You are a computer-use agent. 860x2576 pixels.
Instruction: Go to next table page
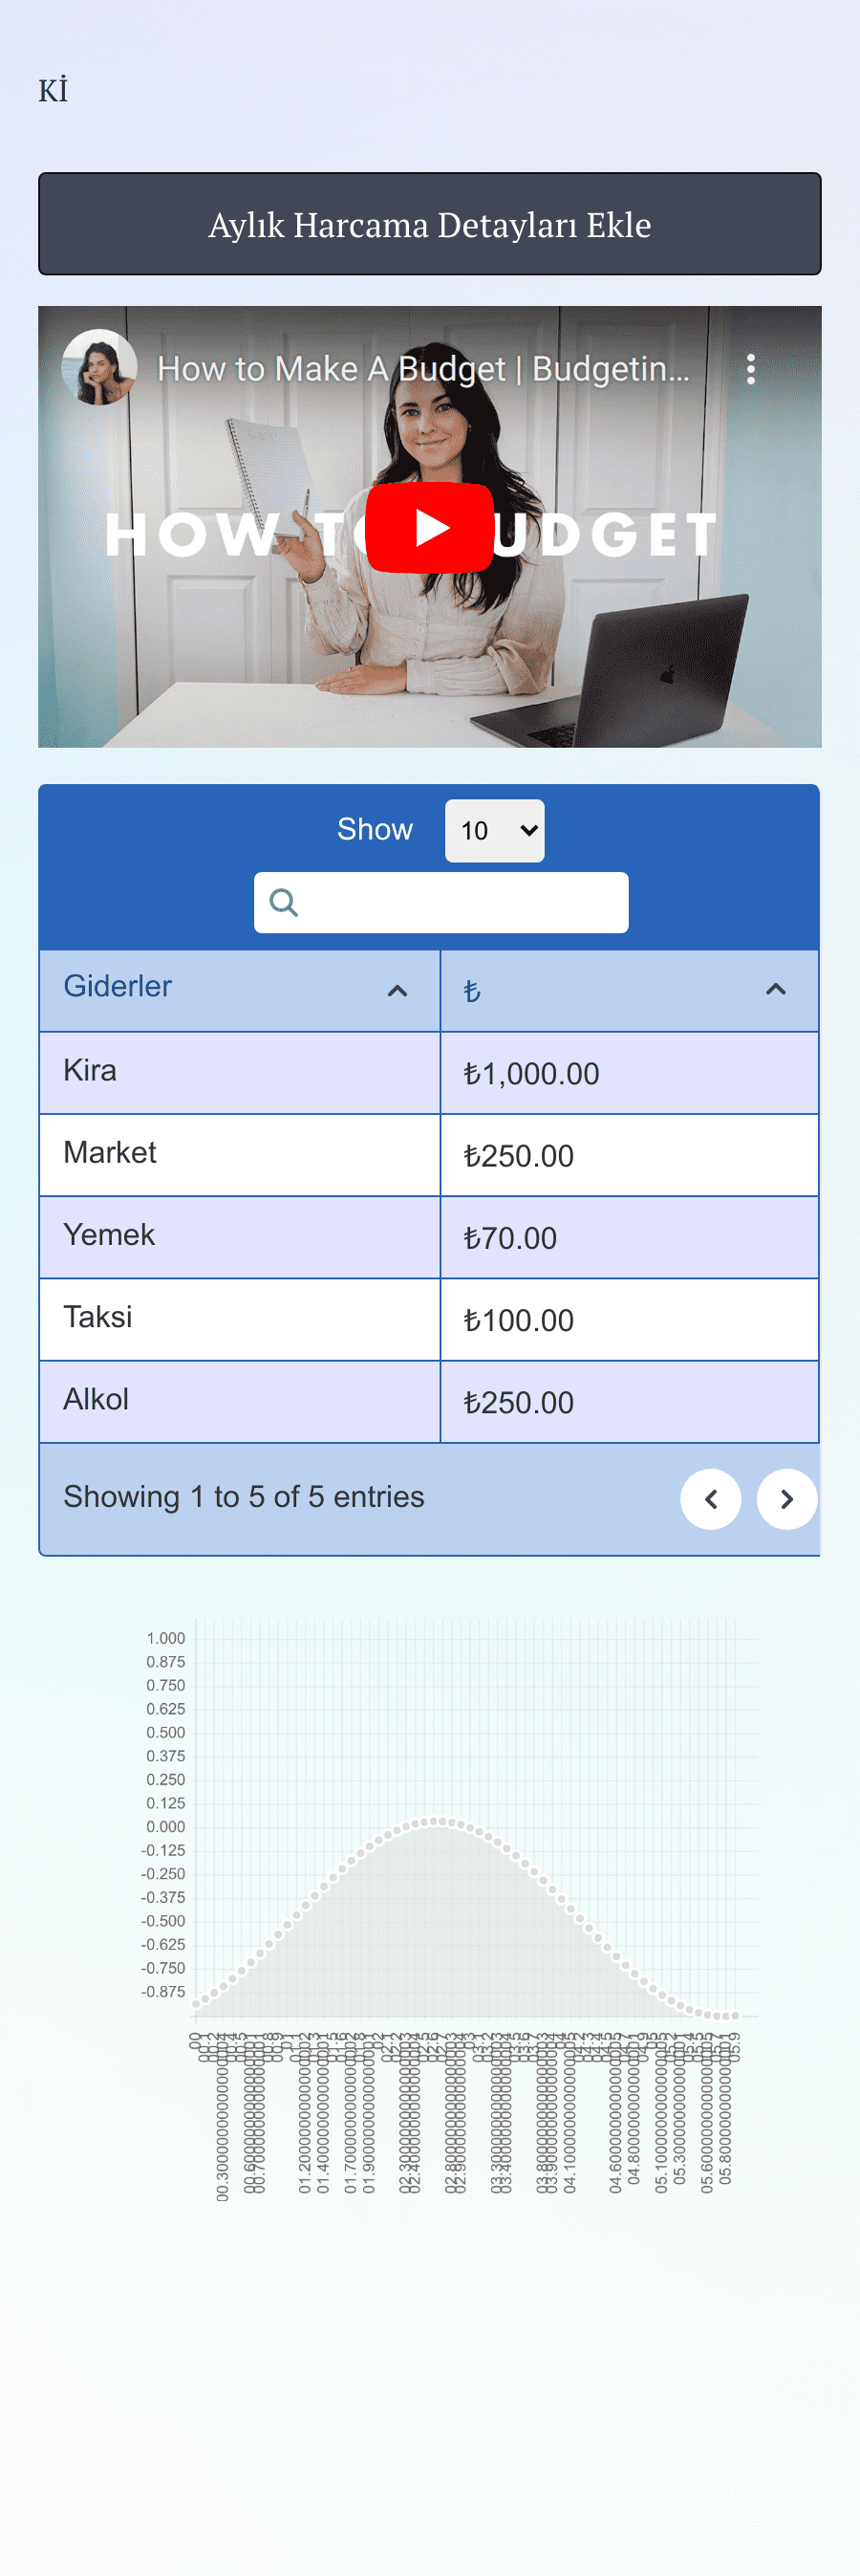[x=787, y=1498]
